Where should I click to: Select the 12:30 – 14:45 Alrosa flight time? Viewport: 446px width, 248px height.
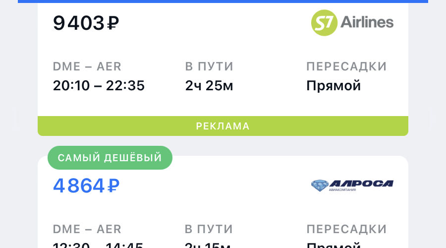click(99, 244)
